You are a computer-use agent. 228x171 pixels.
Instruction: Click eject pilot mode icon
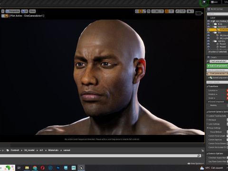tap(3, 16)
